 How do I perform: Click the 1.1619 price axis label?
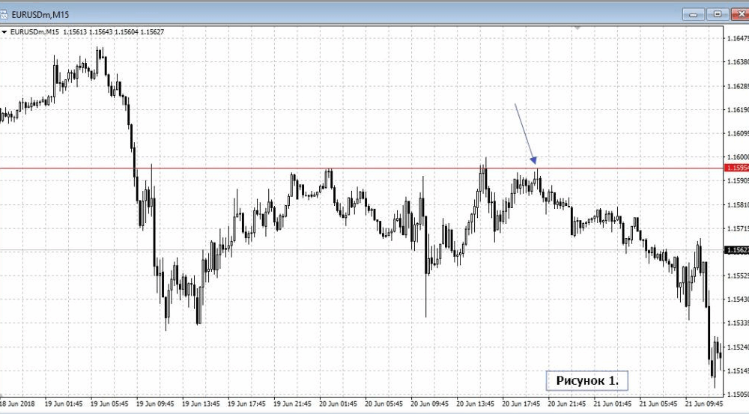point(738,110)
